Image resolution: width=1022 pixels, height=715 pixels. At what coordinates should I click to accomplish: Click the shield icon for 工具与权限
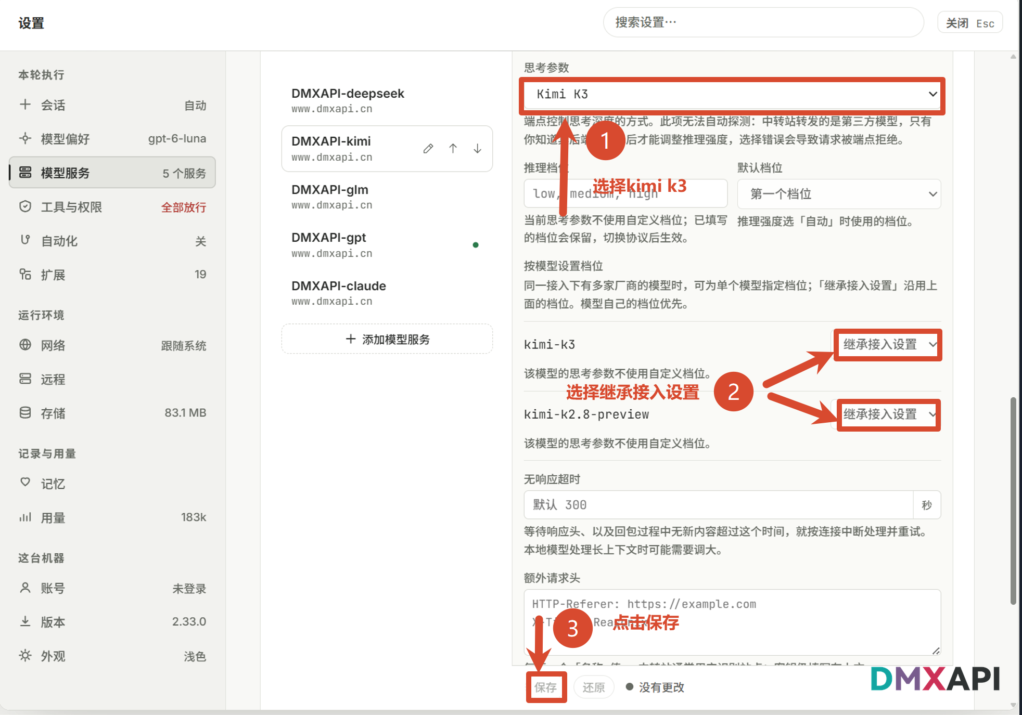click(25, 206)
